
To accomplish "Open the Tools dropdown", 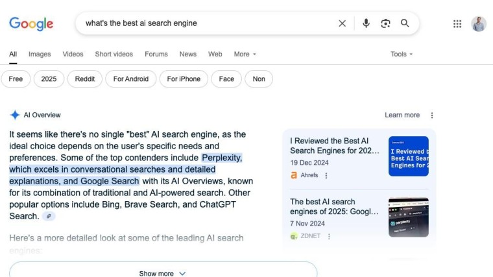I will 402,54.
